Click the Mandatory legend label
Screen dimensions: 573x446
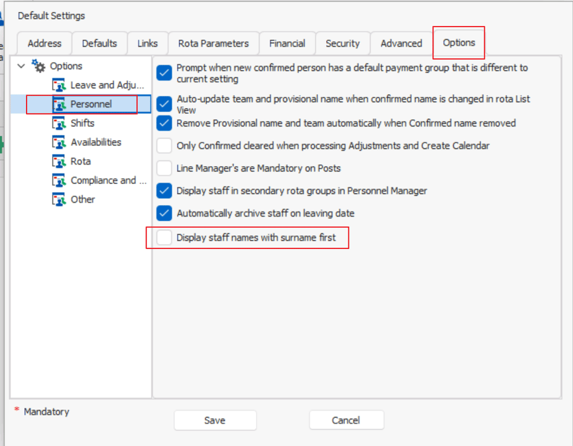pyautogui.click(x=46, y=412)
